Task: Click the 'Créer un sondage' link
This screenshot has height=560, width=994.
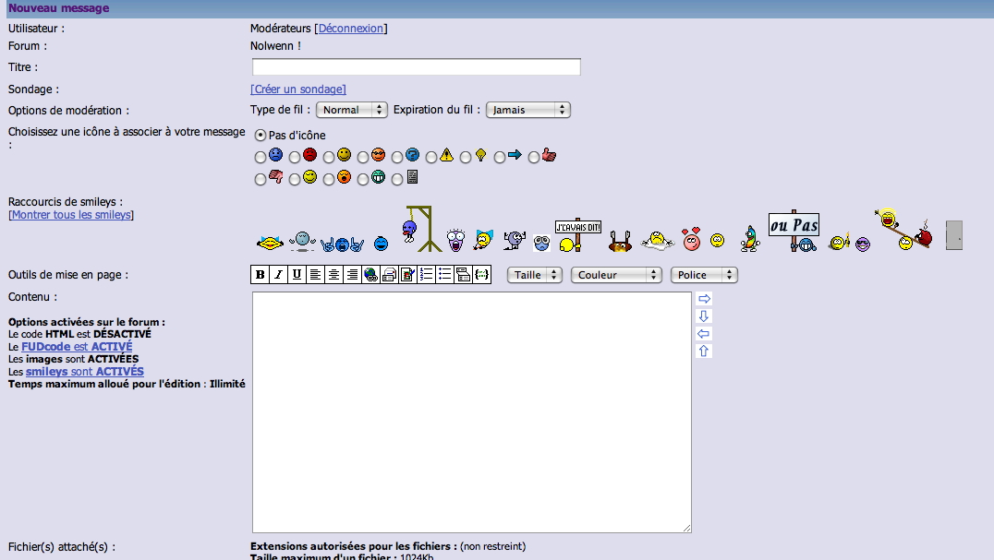Action: point(297,89)
